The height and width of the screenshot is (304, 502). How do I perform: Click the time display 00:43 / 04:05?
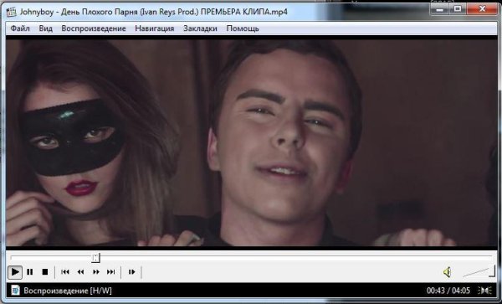[x=448, y=291]
